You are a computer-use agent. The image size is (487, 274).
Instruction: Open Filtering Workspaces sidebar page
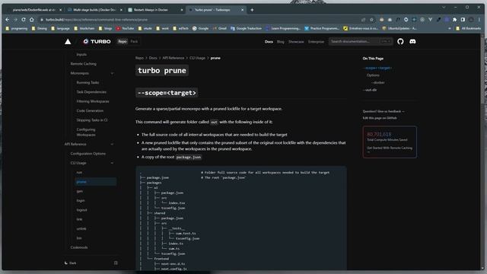point(93,101)
